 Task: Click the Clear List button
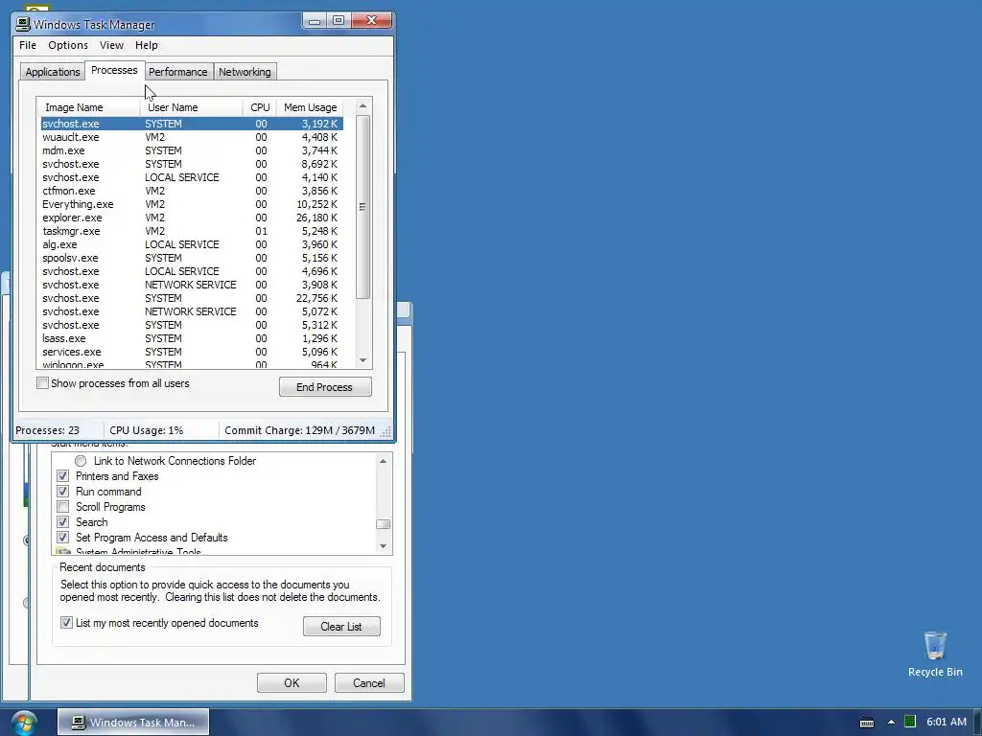341,627
